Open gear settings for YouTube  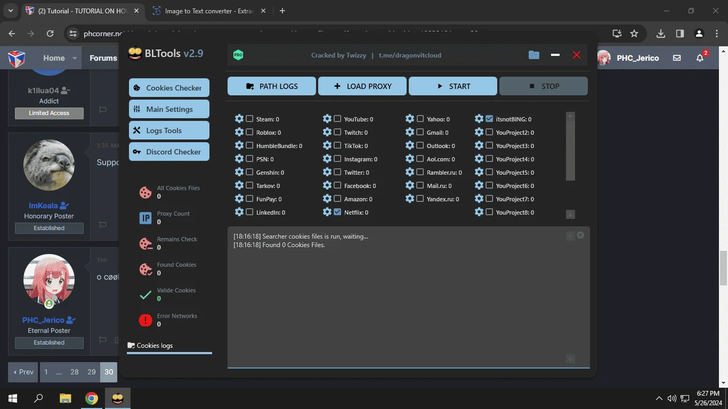click(327, 119)
